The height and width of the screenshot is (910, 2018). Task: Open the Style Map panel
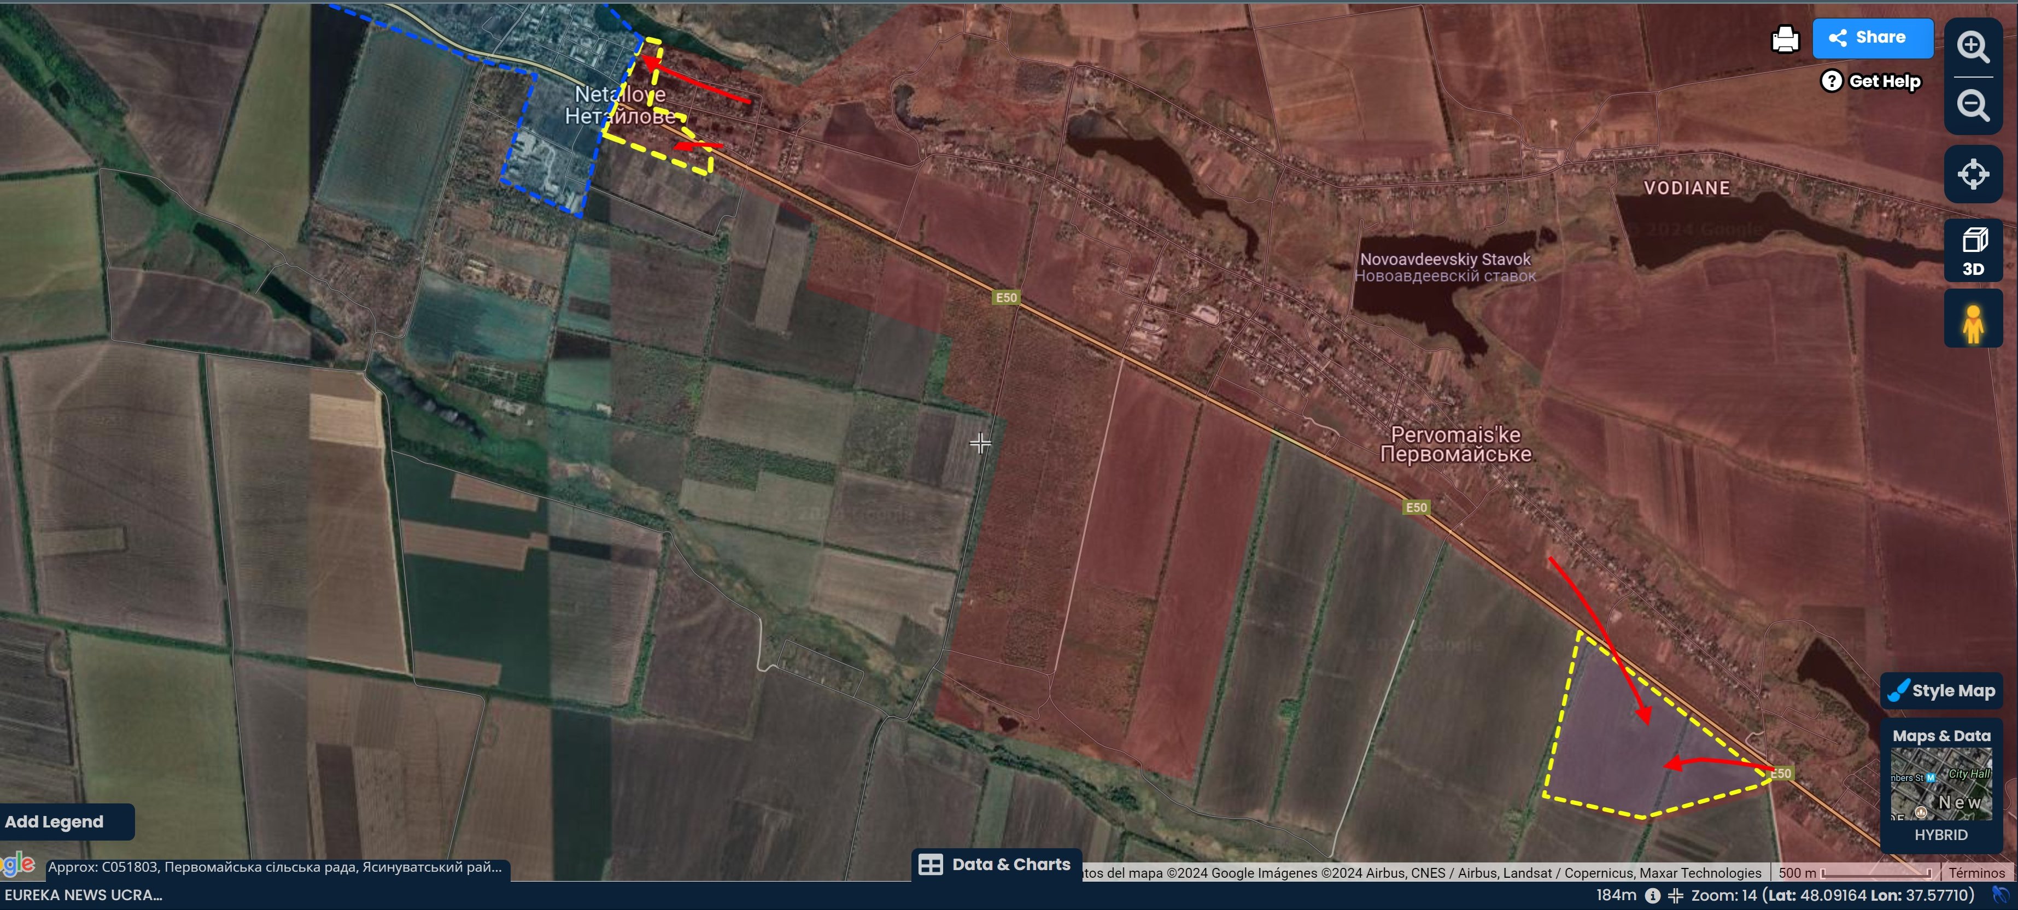point(1941,691)
